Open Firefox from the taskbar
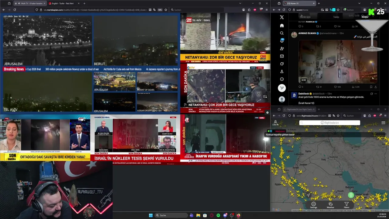 238,215
